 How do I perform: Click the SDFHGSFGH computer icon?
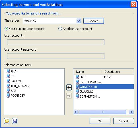coord(77,96)
